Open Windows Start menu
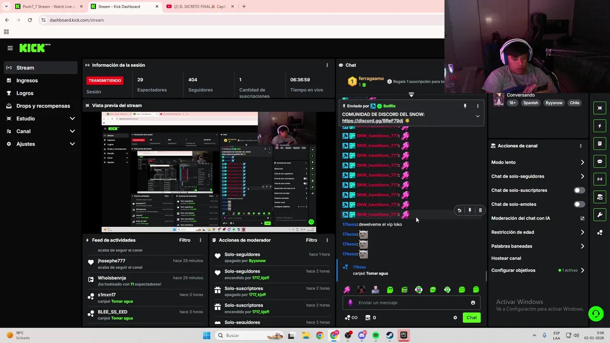Image resolution: width=610 pixels, height=343 pixels. (x=206, y=335)
